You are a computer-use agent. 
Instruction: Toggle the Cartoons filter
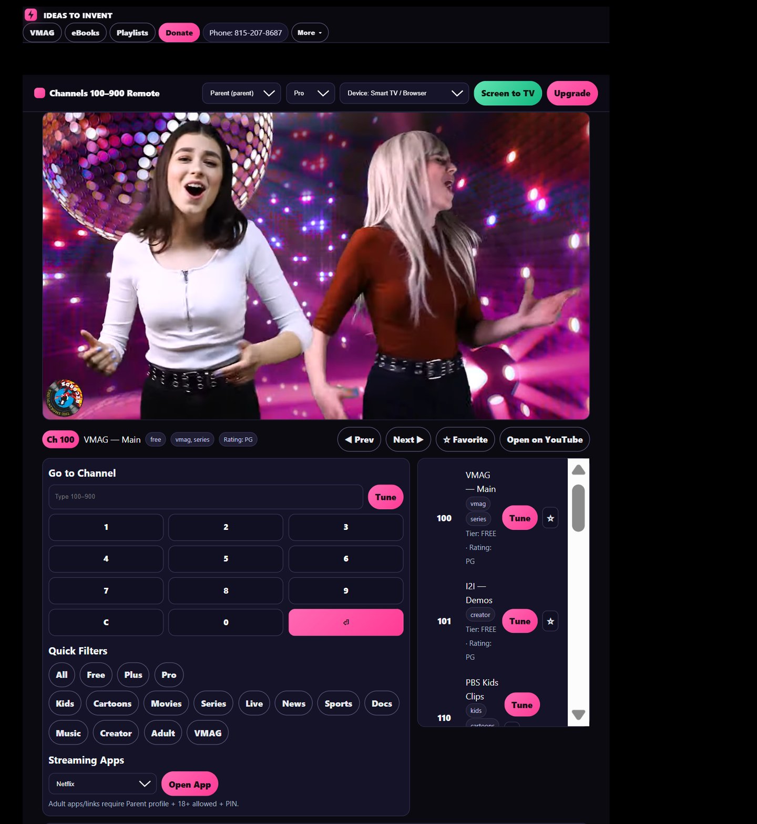point(112,704)
